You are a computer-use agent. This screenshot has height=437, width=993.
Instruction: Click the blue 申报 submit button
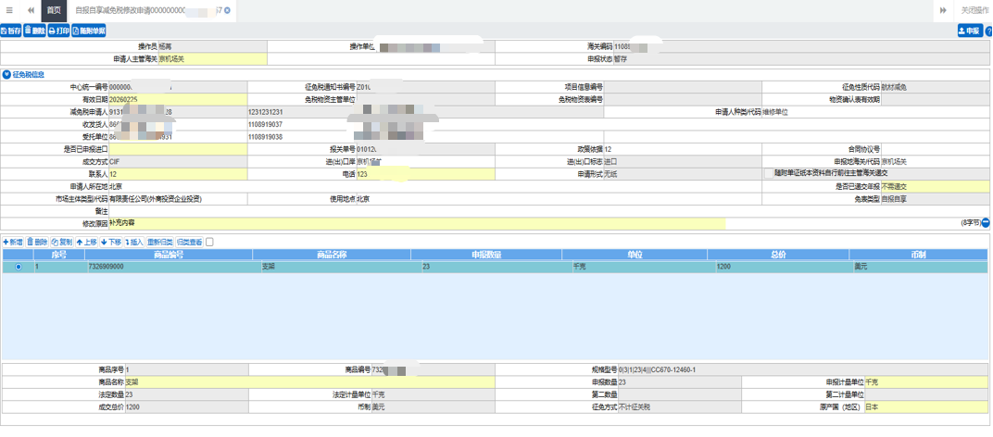click(969, 31)
